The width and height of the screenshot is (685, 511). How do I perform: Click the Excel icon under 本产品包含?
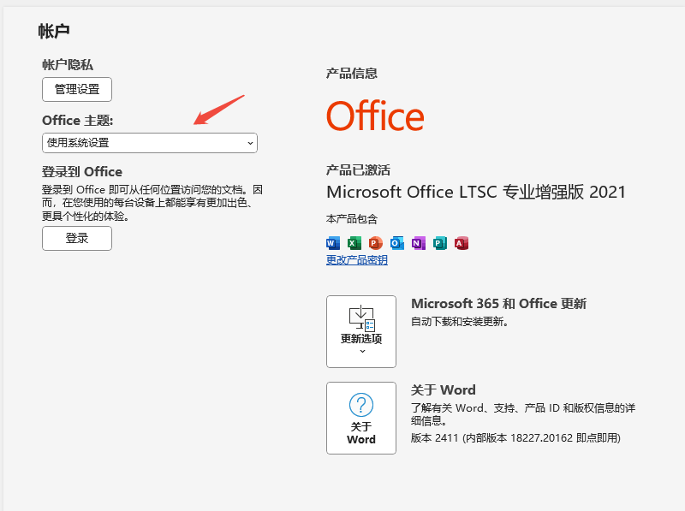pos(353,243)
